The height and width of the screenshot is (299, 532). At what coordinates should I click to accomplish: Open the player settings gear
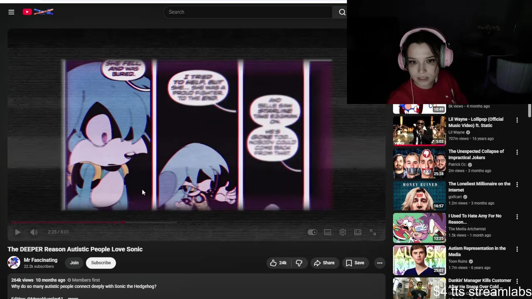342,232
